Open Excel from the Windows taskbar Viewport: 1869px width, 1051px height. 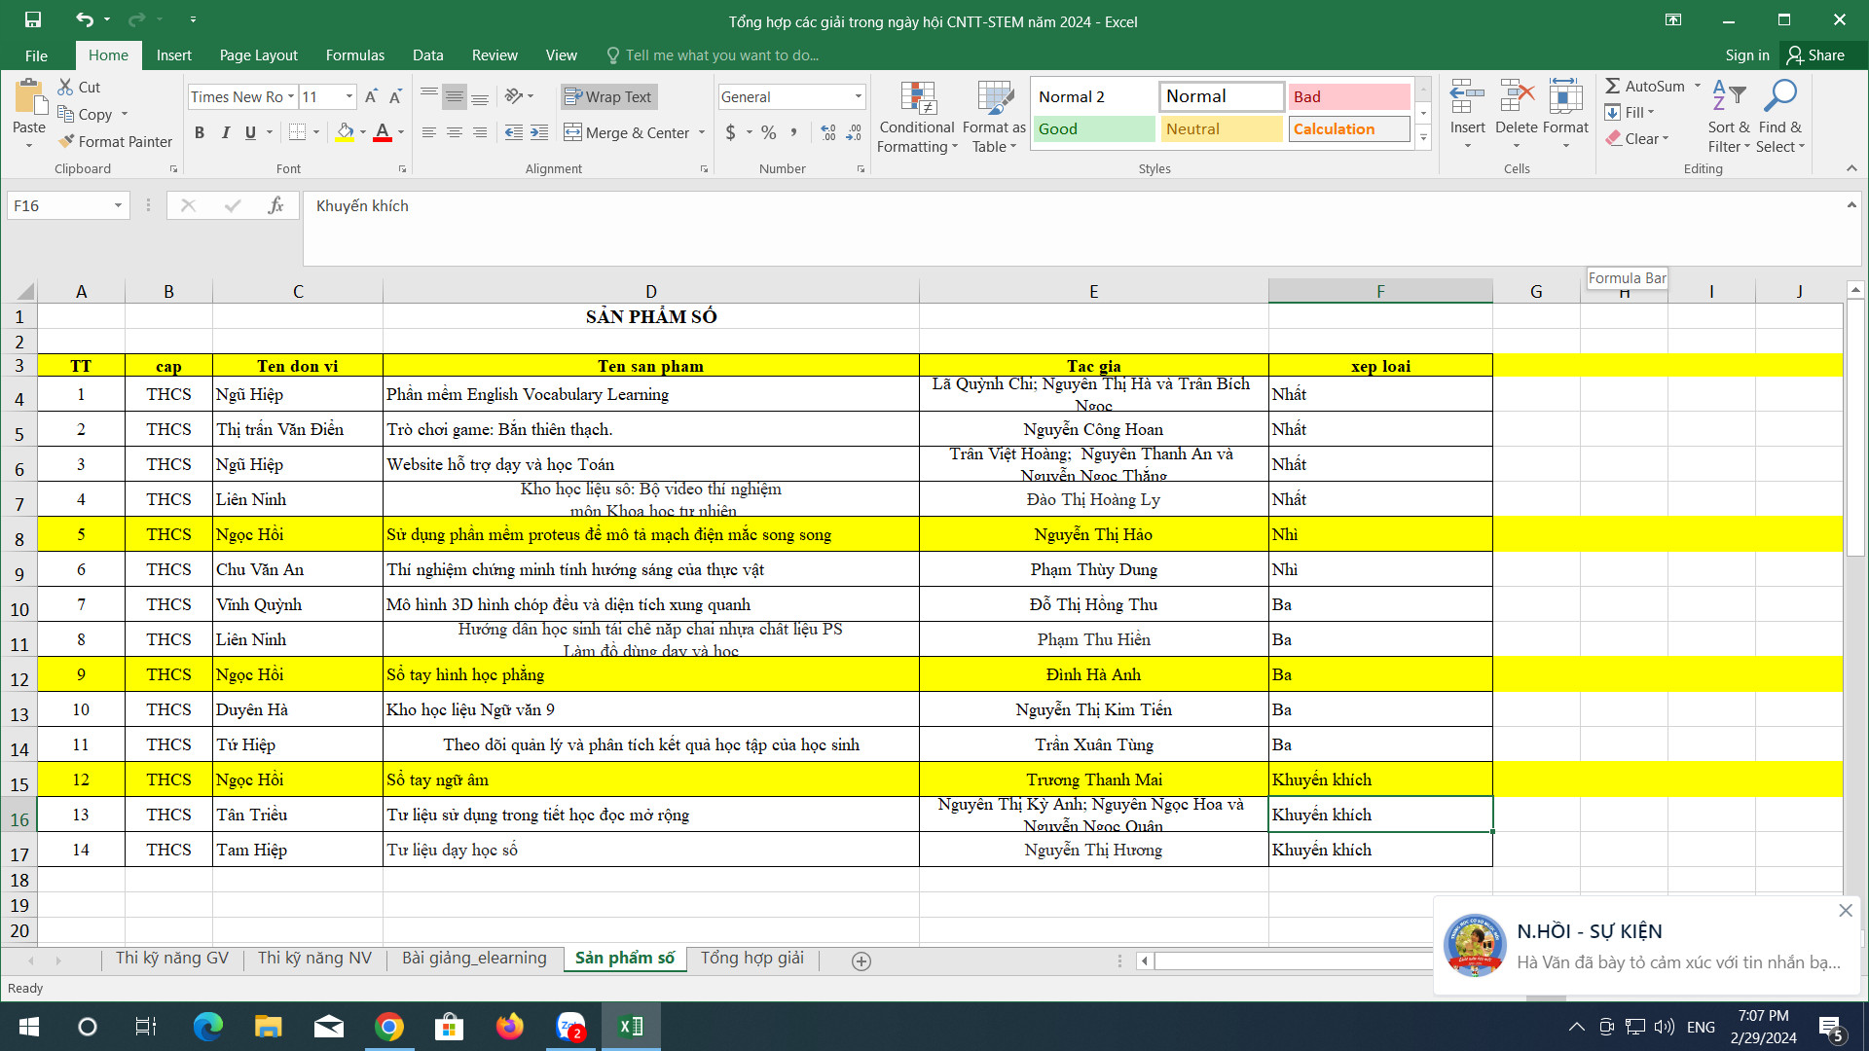[x=631, y=1026]
